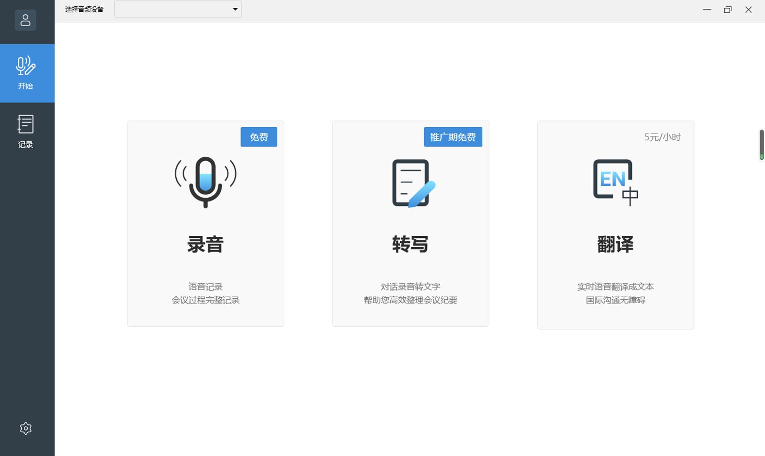Click the microphone icon for 录音
Viewport: 765px width, 456px height.
[205, 183]
